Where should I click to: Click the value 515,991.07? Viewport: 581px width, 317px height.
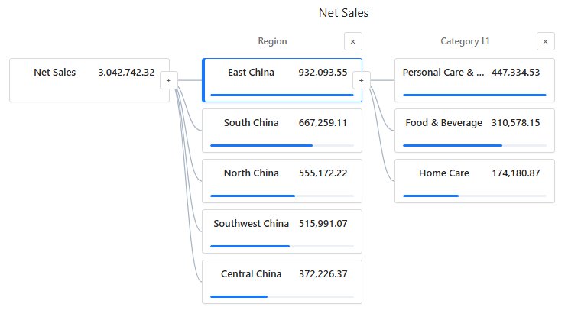click(323, 223)
